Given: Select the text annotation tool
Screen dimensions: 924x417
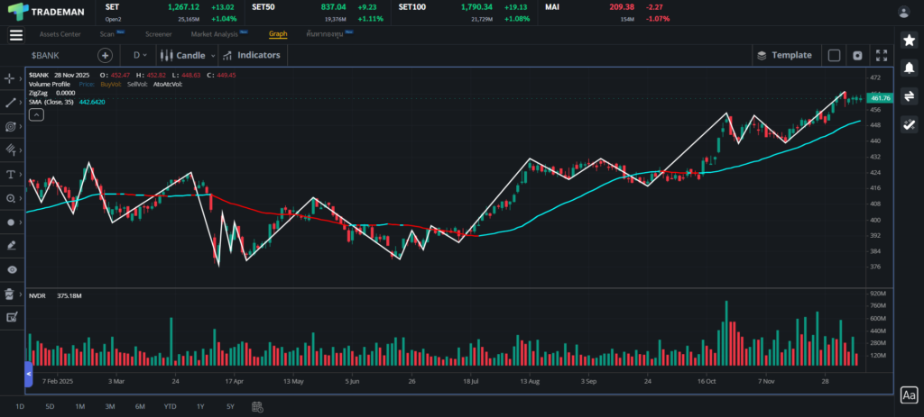Looking at the screenshot, I should coord(10,174).
